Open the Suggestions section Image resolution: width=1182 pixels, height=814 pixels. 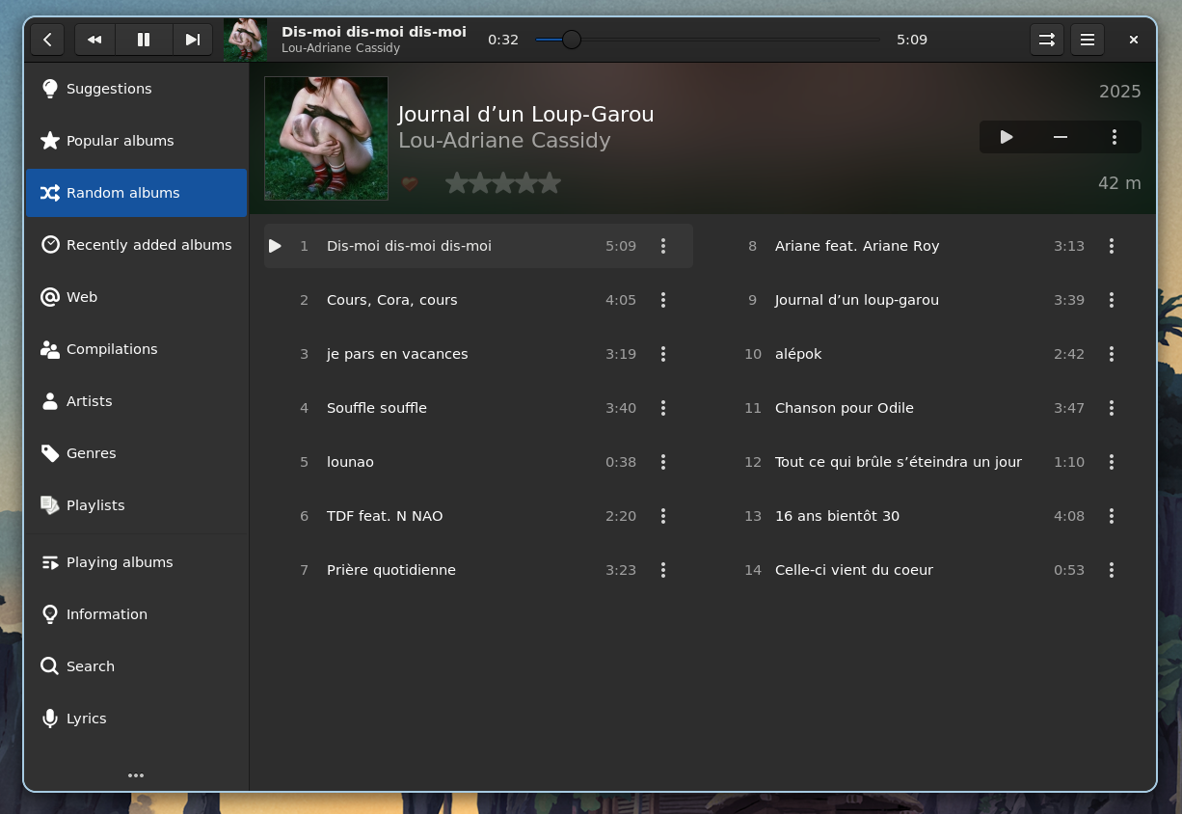click(109, 88)
